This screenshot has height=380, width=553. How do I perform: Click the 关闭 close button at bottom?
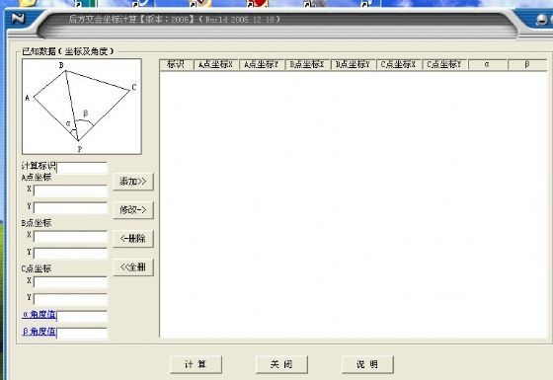point(281,364)
